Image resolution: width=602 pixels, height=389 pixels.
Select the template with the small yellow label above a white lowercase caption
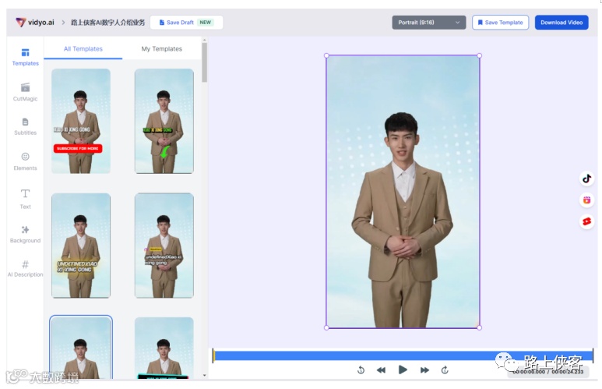pyautogui.click(x=164, y=246)
